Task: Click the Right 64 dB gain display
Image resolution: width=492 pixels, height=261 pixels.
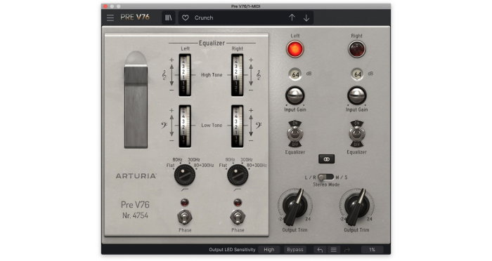Action: pos(357,74)
